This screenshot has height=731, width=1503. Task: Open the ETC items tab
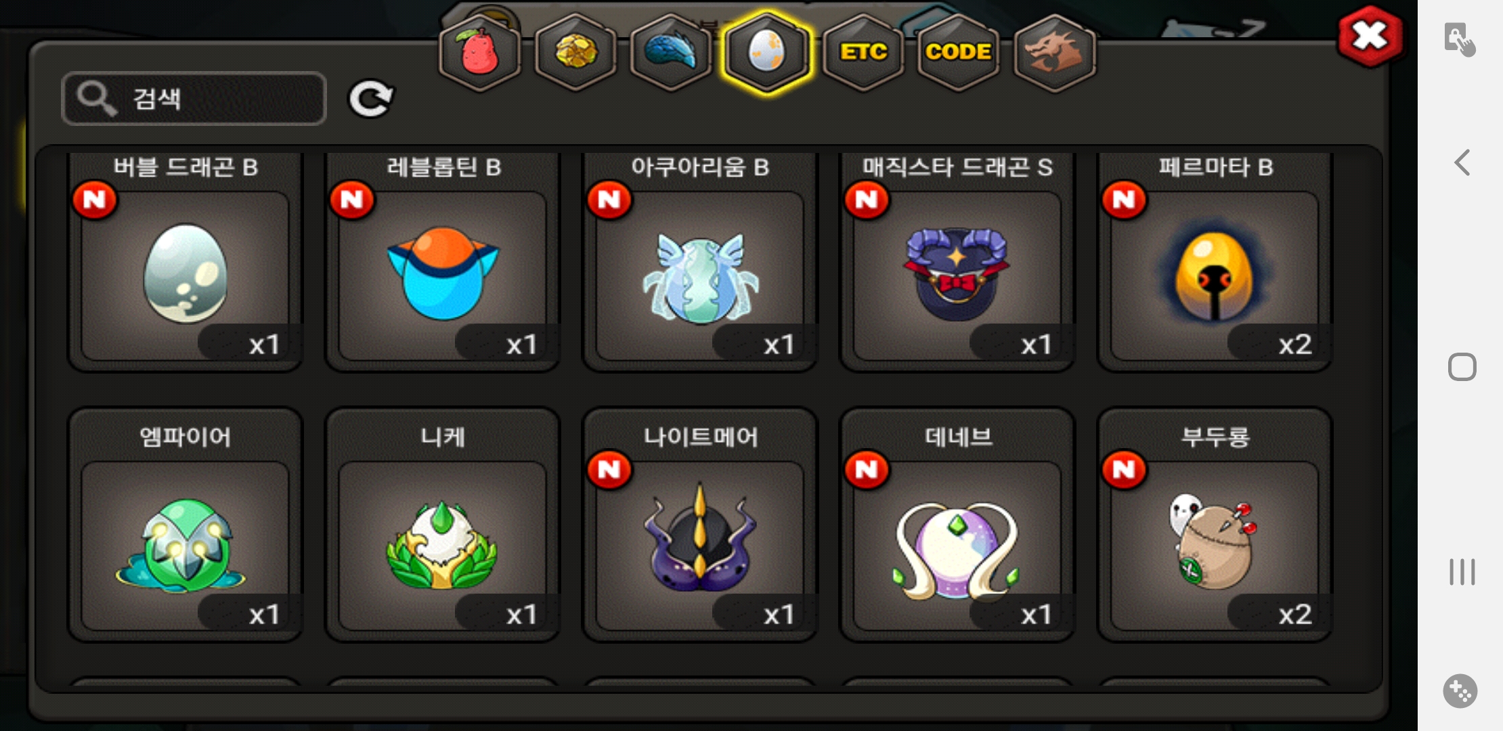coord(863,53)
